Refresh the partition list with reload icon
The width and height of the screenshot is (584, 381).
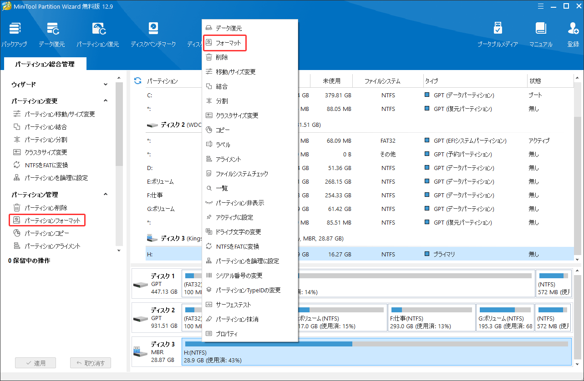point(137,81)
